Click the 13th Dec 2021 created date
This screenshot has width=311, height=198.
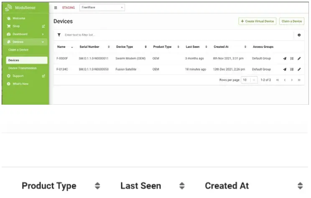229,69
